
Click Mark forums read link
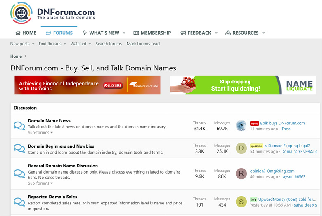143,44
